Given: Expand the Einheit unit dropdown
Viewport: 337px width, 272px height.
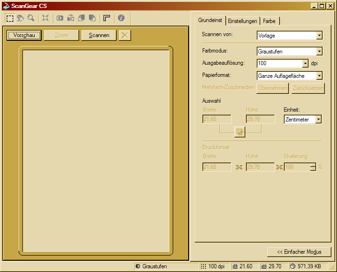Looking at the screenshot, I should tap(318, 120).
